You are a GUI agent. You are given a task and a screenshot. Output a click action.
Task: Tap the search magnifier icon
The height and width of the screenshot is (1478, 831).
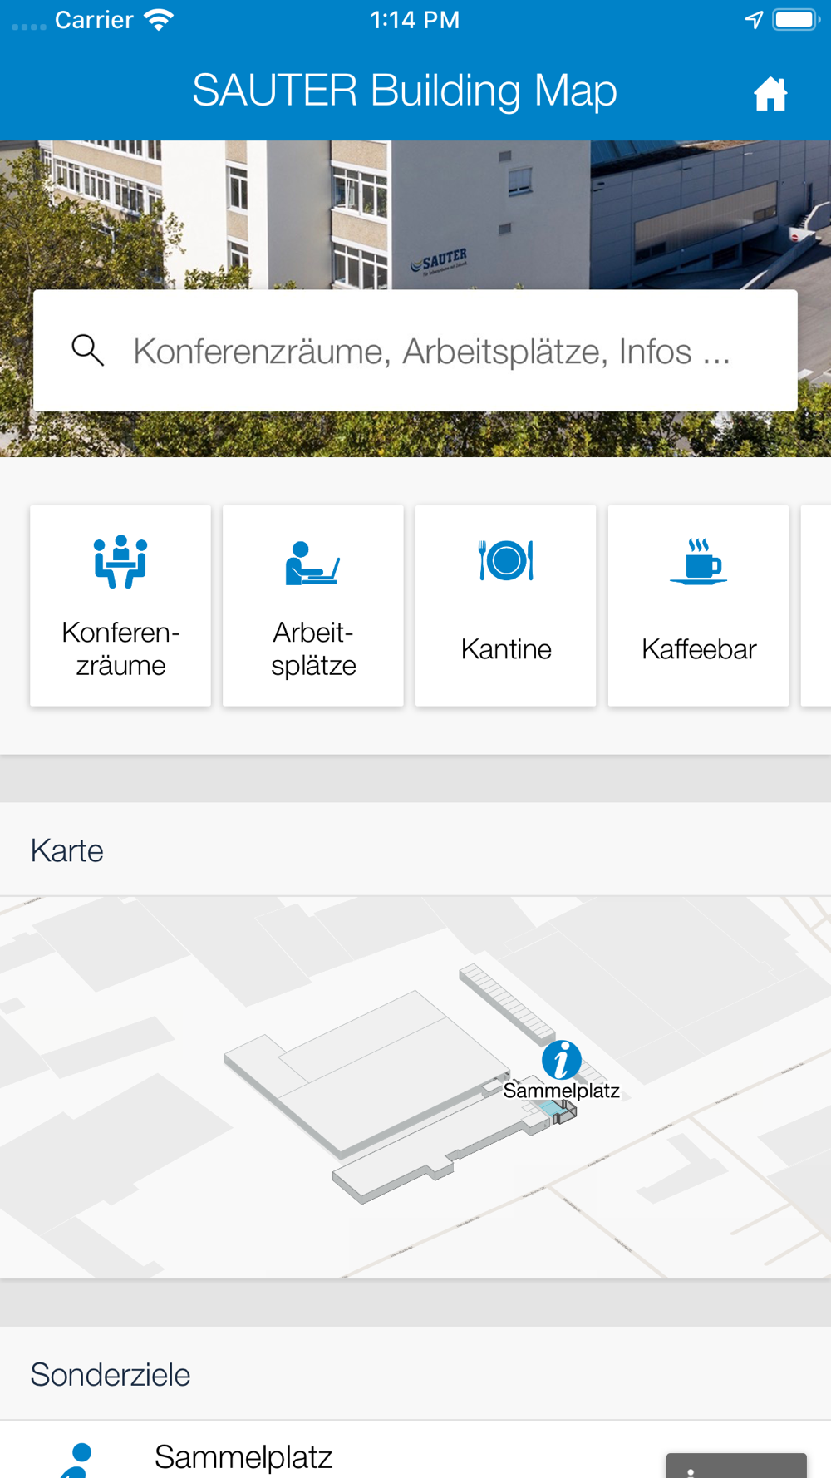click(x=87, y=350)
